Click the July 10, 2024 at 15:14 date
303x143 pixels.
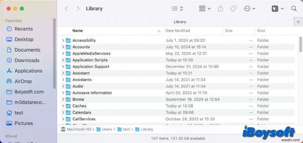pyautogui.click(x=186, y=47)
